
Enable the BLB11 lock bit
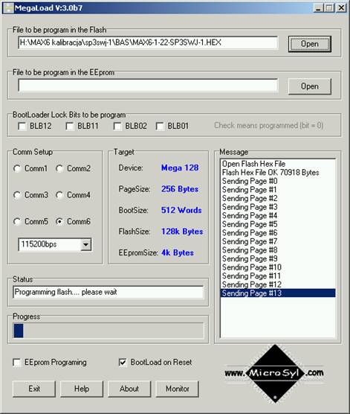tap(70, 126)
